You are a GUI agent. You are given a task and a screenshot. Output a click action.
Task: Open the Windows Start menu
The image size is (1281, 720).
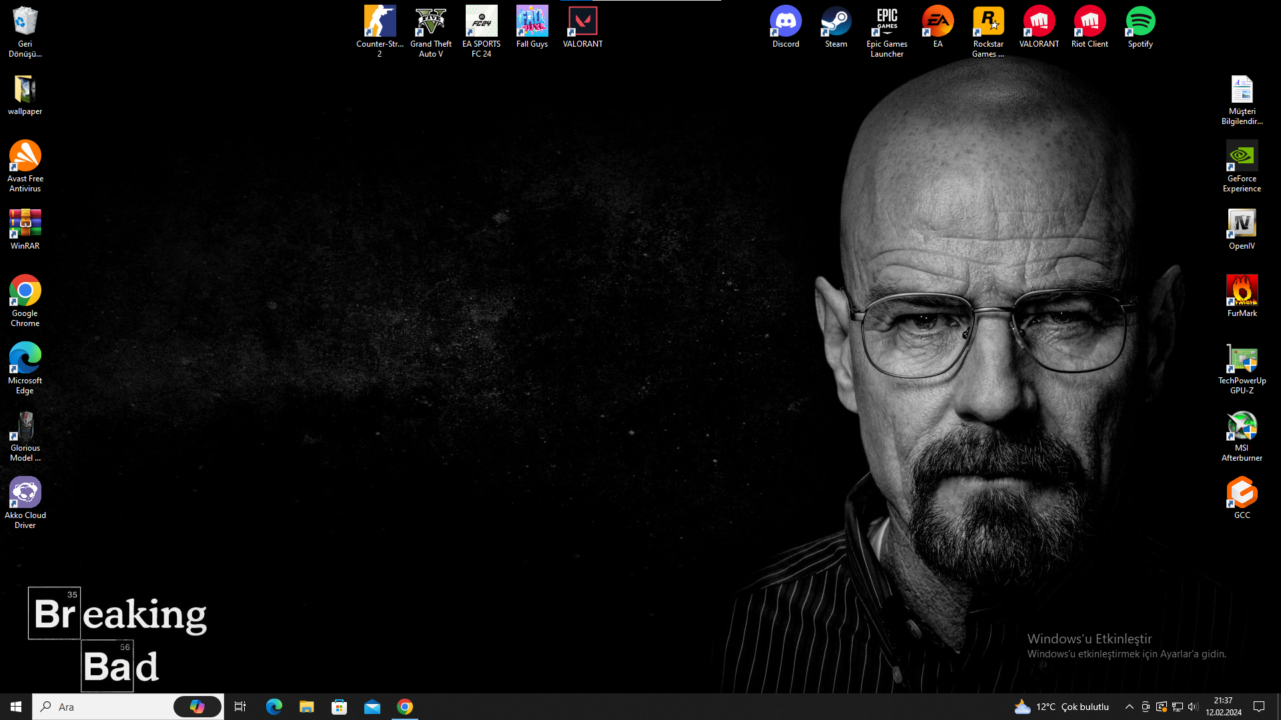click(x=16, y=707)
